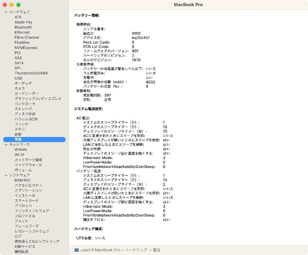This screenshot has height=255, width=308.
Task: Open Thunderbolt/USB4 info
Action: 31,73
